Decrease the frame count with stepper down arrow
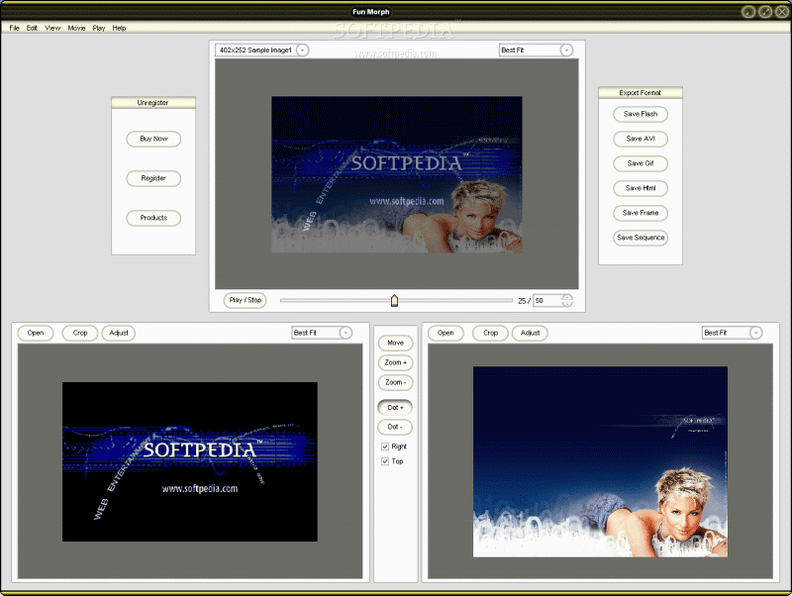The height and width of the screenshot is (596, 792). point(567,304)
